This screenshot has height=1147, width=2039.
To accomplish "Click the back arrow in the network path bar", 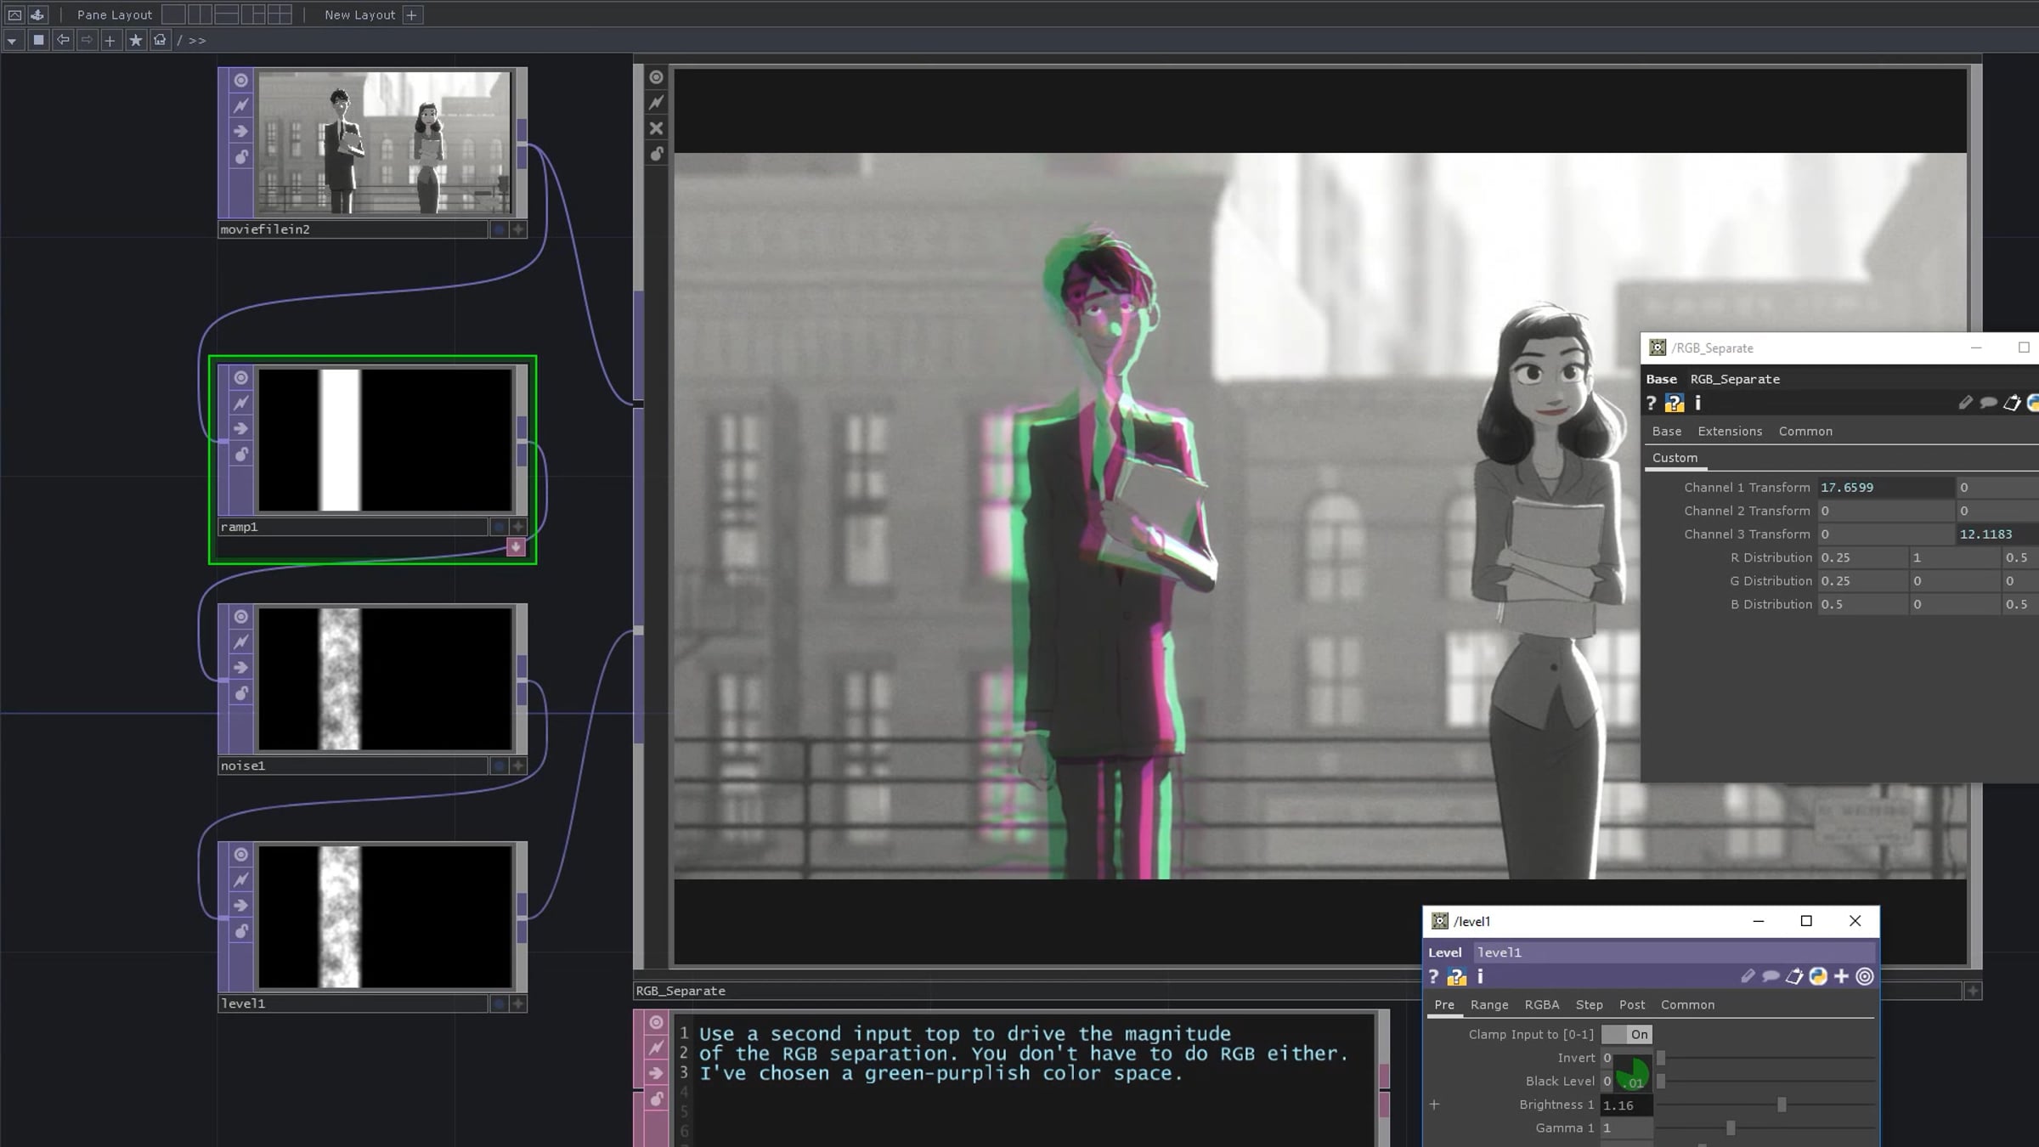I will (x=63, y=40).
